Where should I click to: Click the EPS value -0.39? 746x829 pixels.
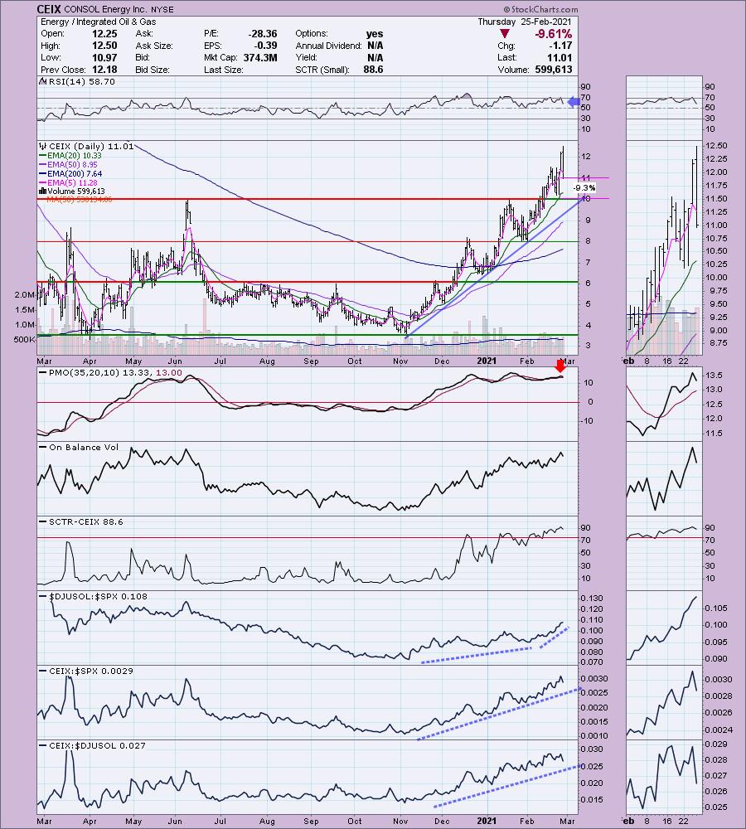(x=266, y=46)
